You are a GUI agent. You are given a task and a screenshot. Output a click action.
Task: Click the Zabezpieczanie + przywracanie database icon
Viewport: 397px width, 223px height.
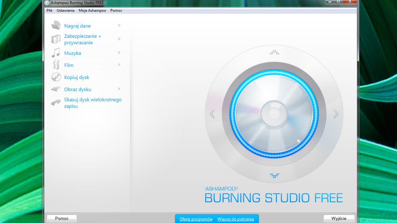click(x=56, y=39)
